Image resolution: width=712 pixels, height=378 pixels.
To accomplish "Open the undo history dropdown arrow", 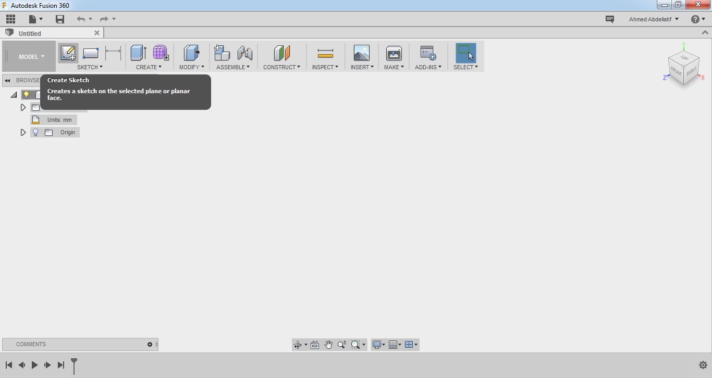I will (90, 19).
